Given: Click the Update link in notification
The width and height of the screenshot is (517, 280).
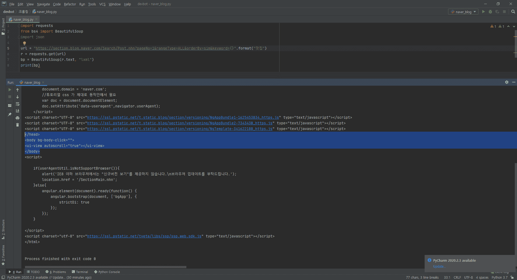Looking at the screenshot, I should point(439,267).
